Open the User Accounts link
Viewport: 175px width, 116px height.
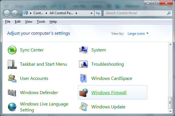point(34,78)
